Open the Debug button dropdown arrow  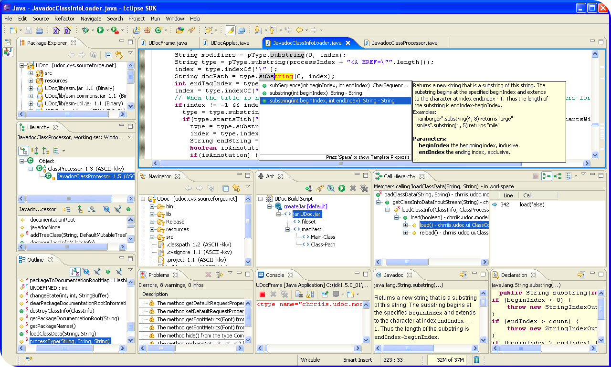[x=92, y=31]
